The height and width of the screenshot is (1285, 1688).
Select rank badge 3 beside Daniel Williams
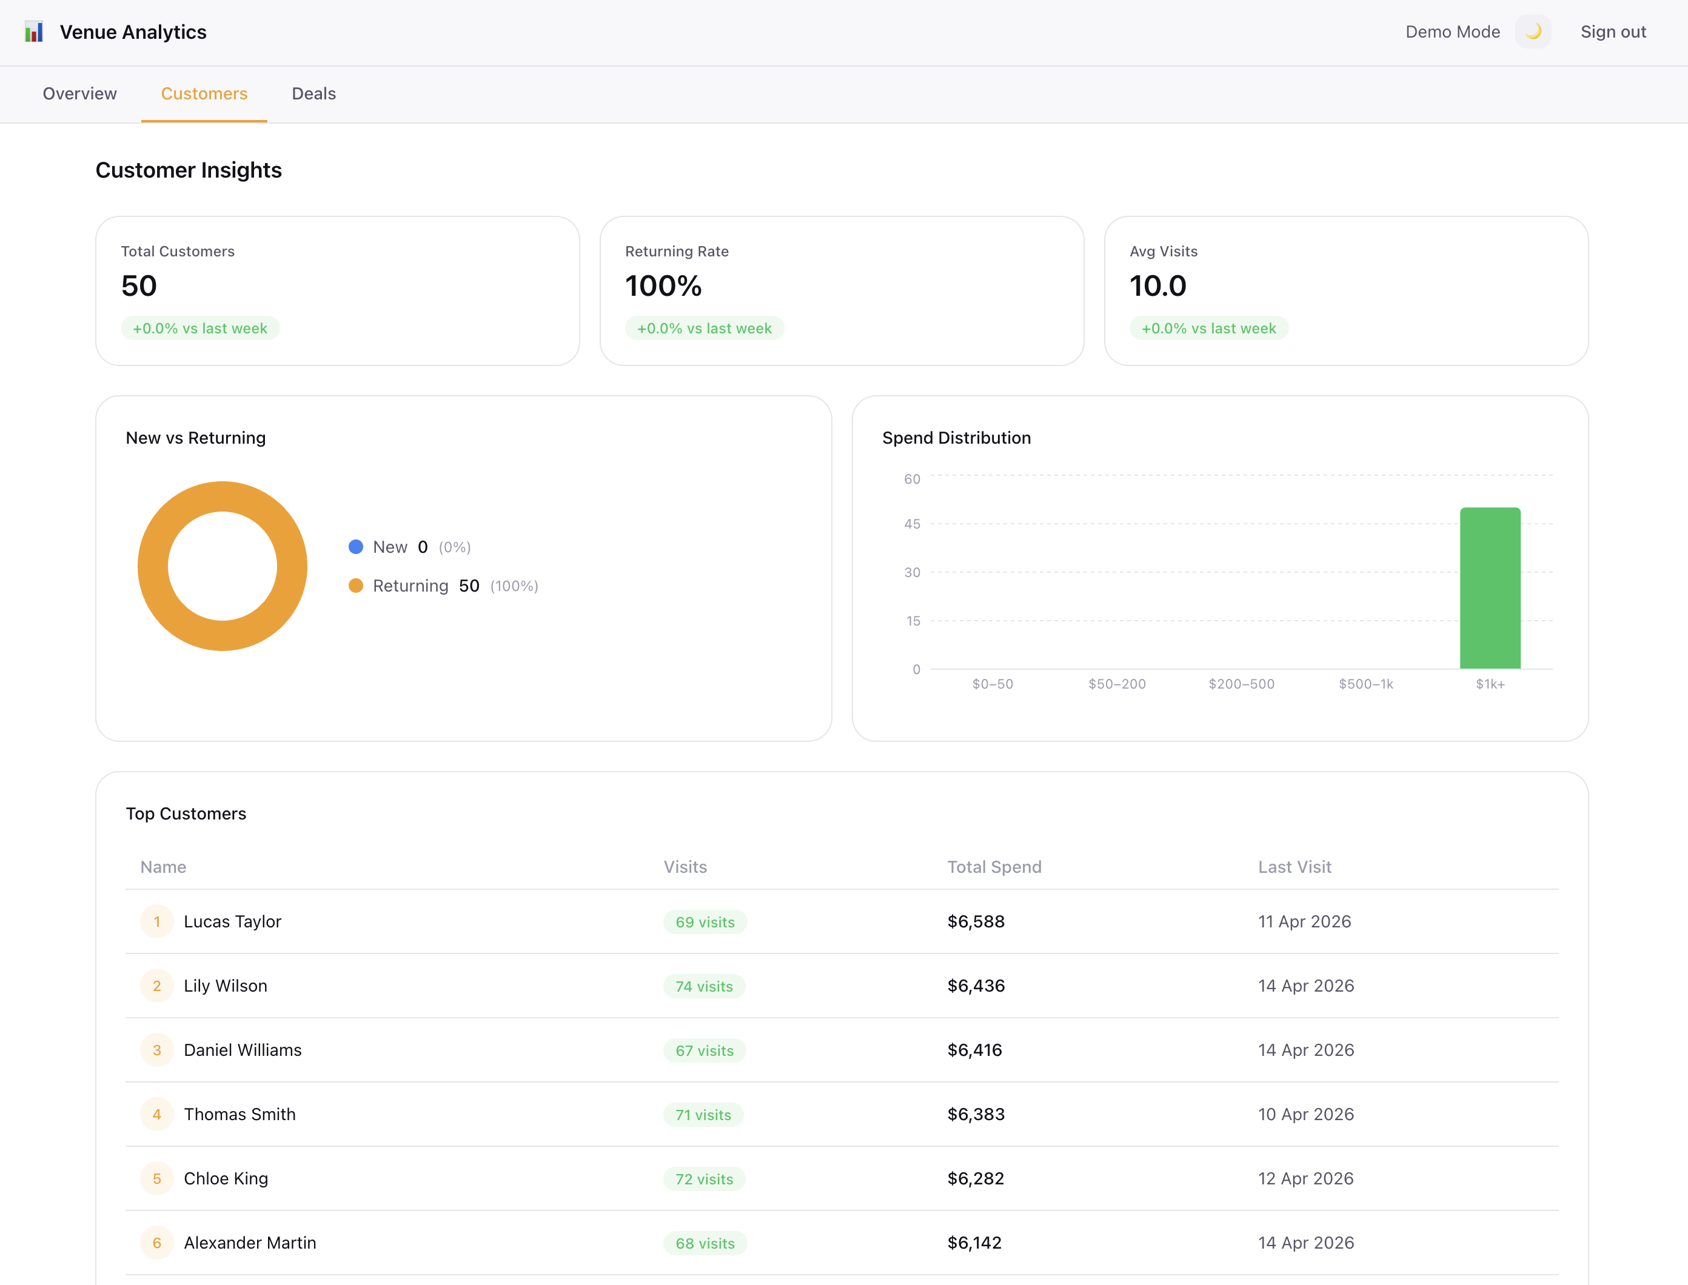(156, 1050)
